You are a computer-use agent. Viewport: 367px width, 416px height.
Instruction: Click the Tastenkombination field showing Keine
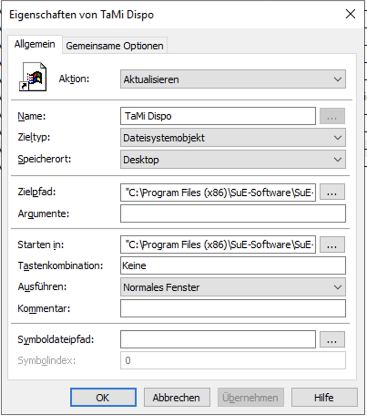coord(233,265)
